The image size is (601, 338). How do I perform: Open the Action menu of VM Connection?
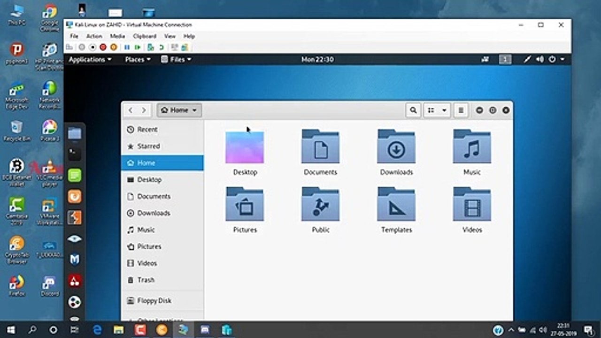[x=94, y=36]
